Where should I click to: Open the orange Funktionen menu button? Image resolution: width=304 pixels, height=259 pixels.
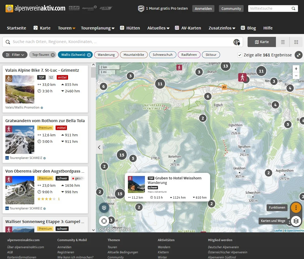click(296, 208)
